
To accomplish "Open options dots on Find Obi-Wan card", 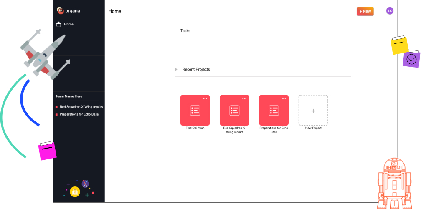I will (x=205, y=98).
